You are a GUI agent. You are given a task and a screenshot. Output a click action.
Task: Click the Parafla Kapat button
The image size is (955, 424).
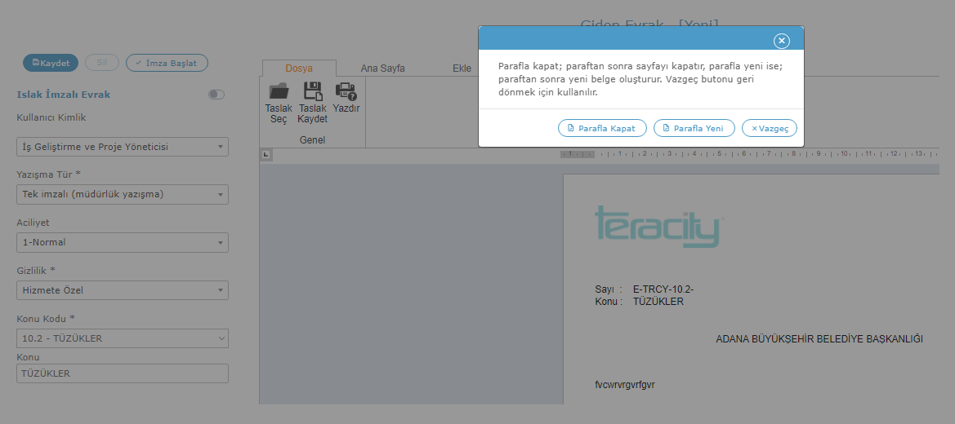(602, 128)
